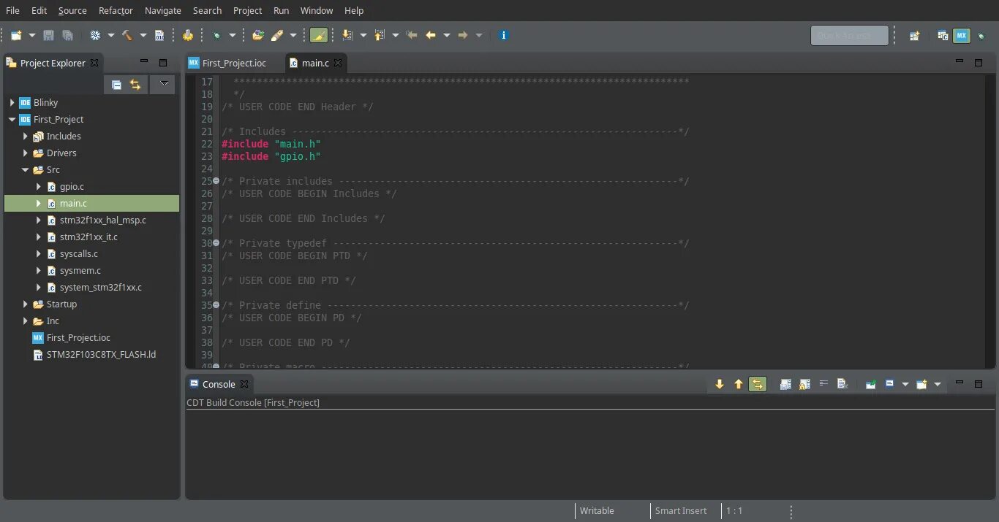
Task: Open the File menu
Action: pos(12,10)
